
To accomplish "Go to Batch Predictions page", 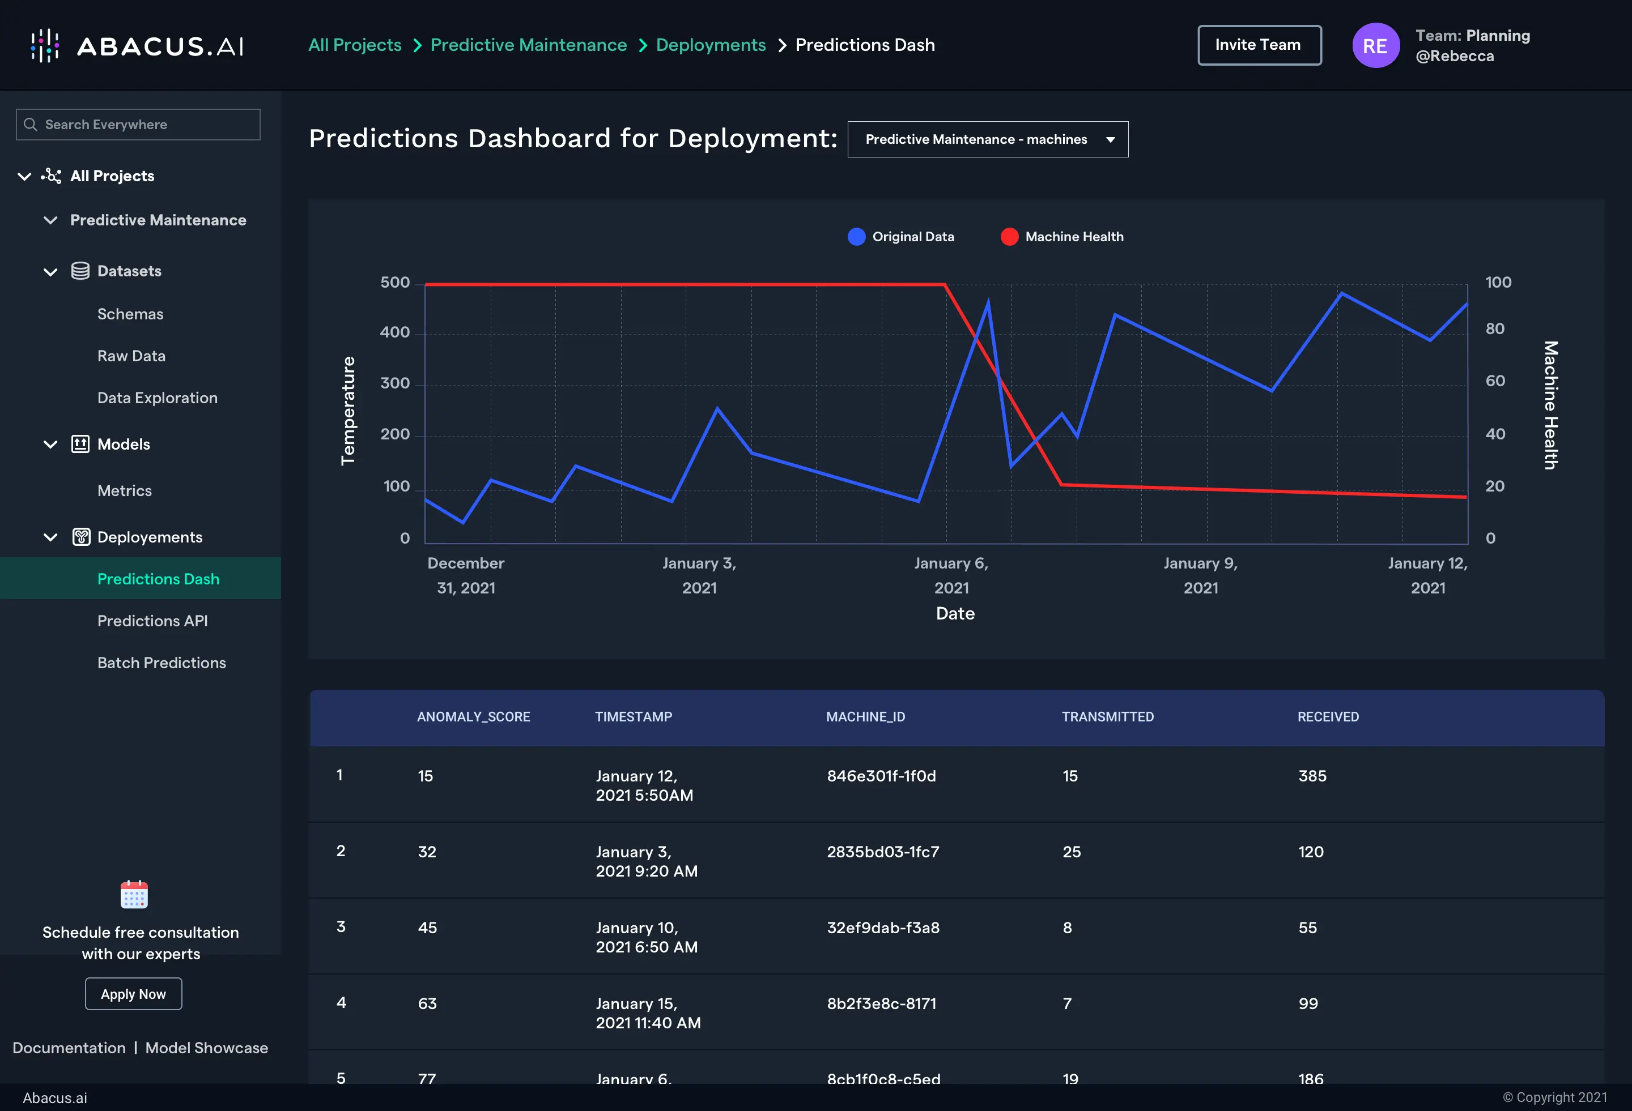I will [x=161, y=663].
